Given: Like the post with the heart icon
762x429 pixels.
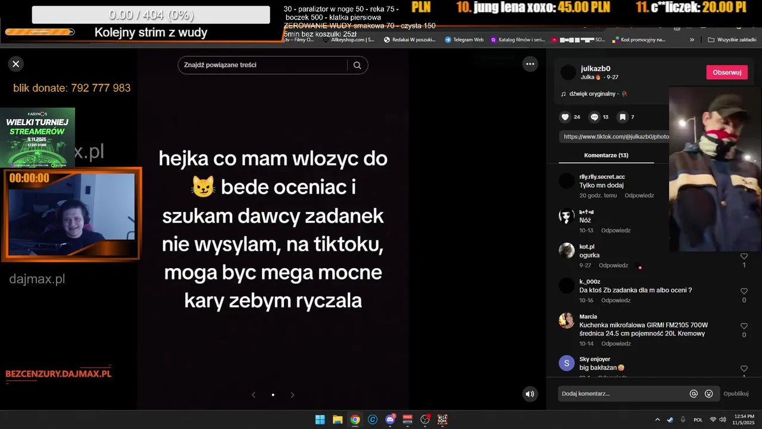Looking at the screenshot, I should point(566,117).
